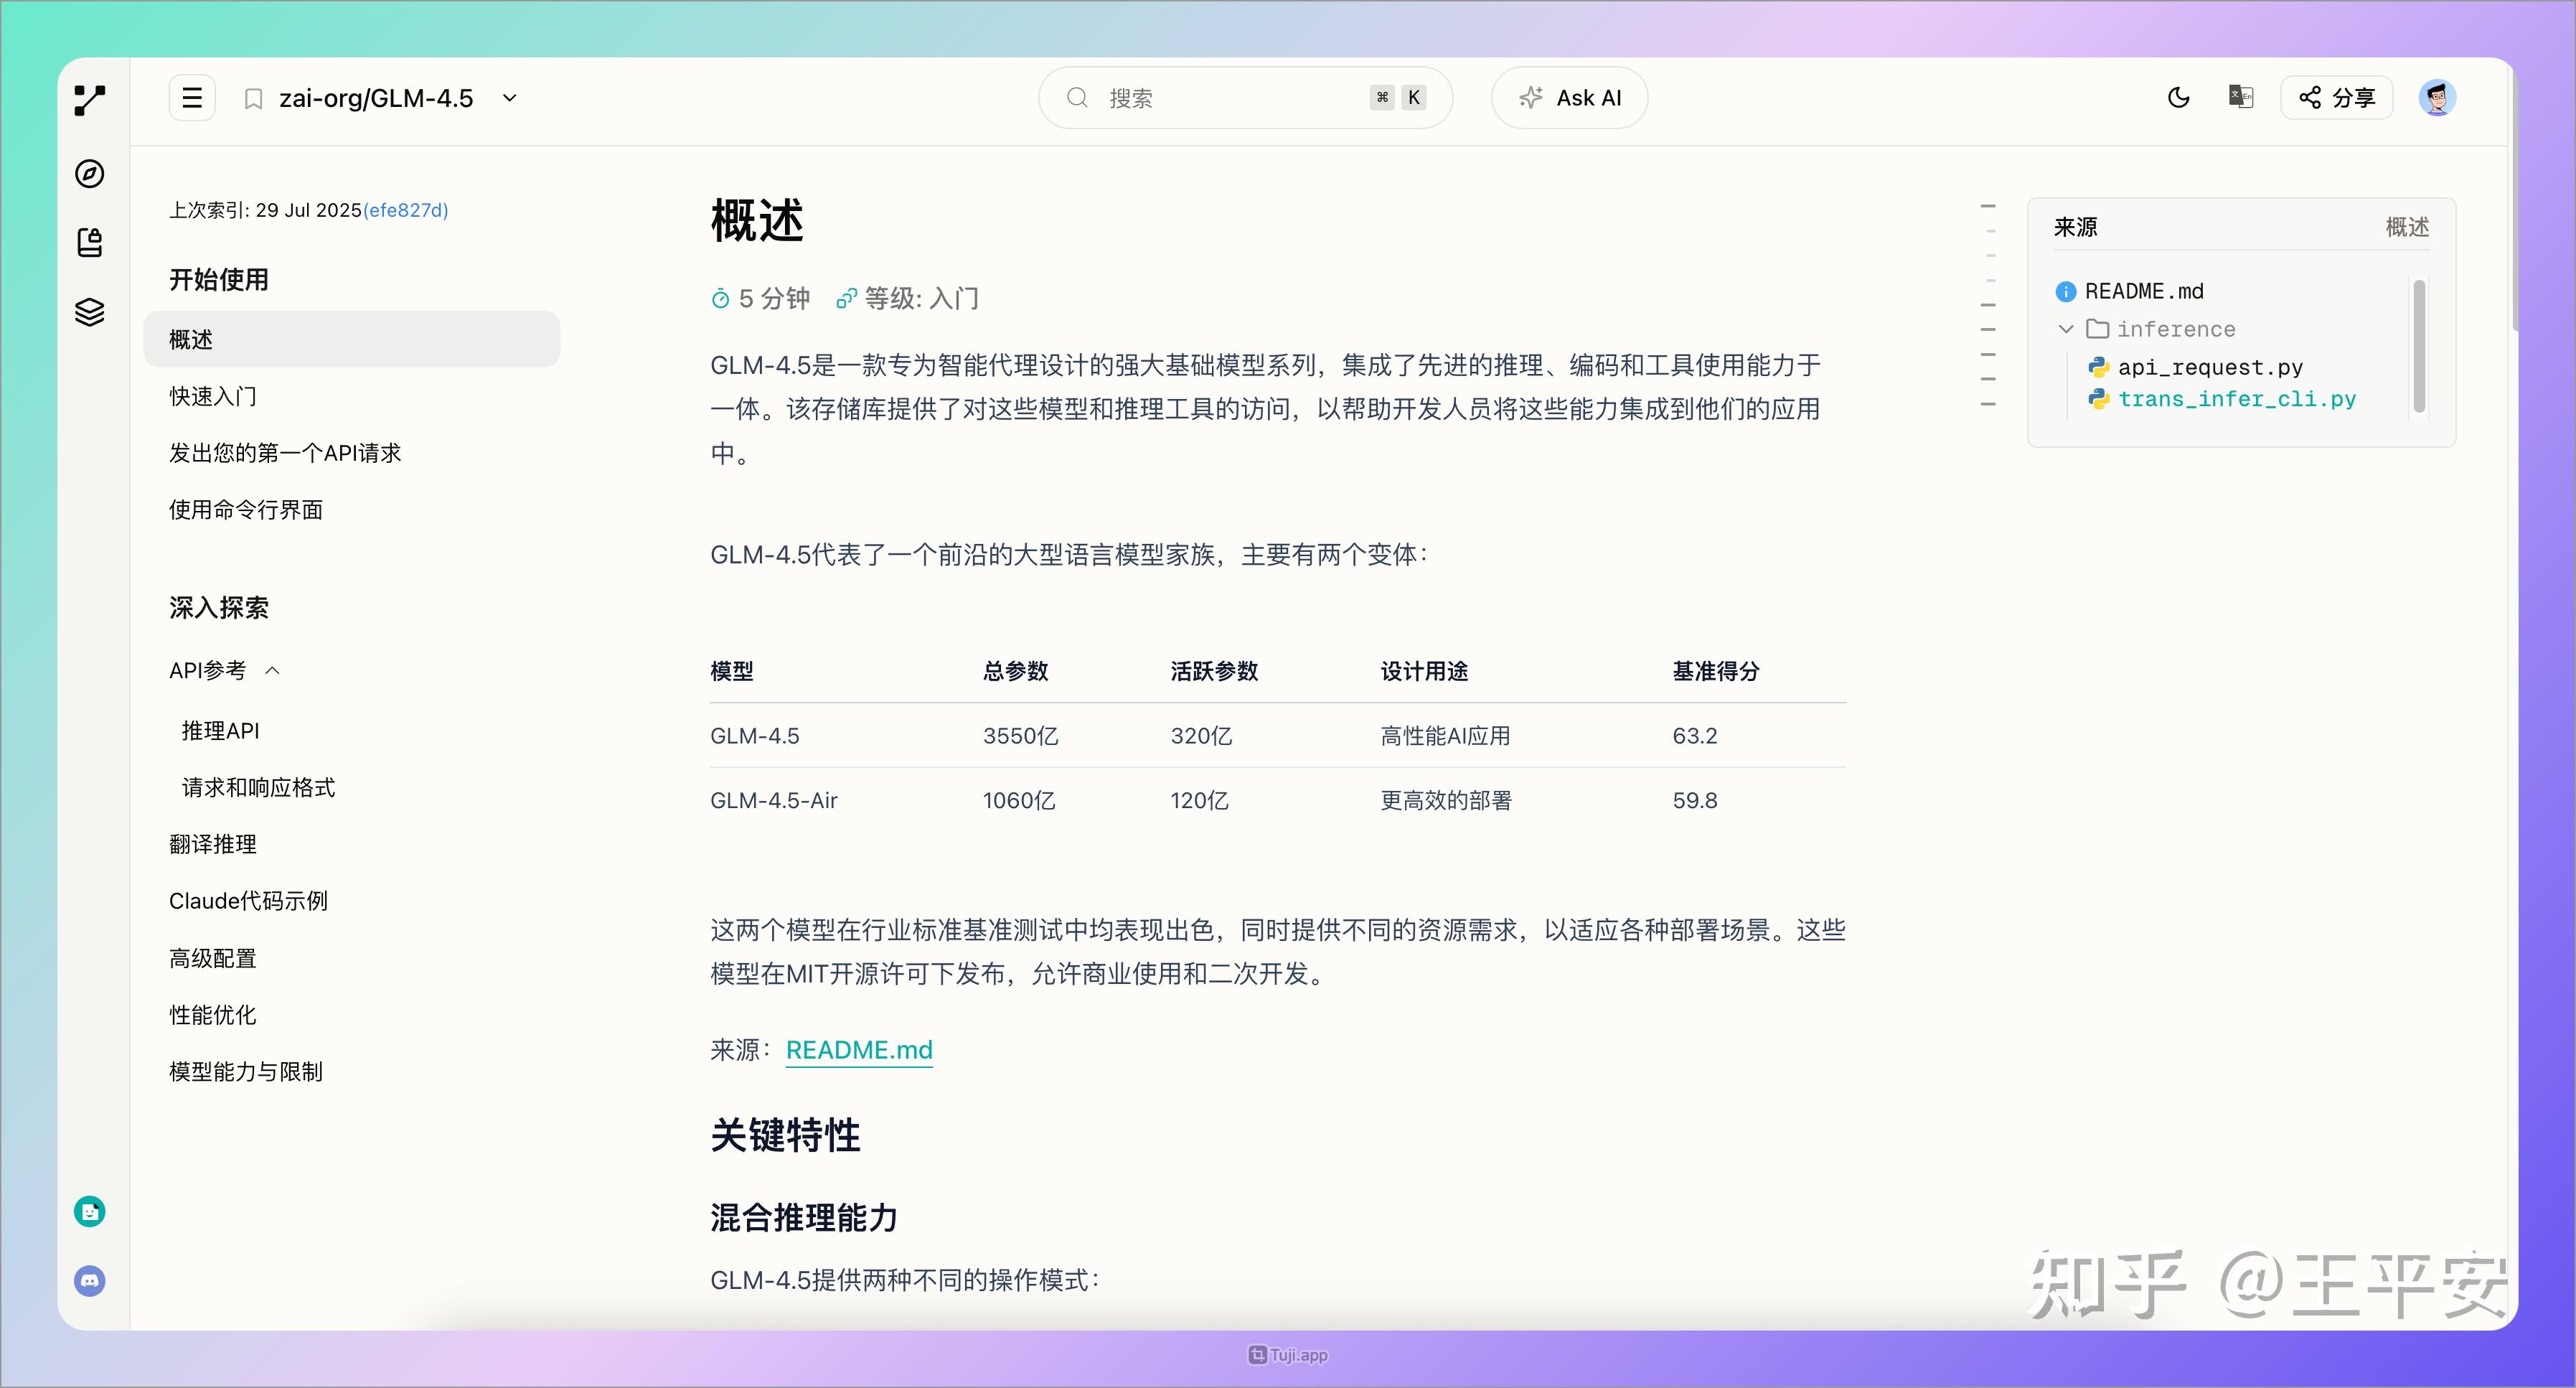Select the compass explore icon in sidebar
Image resolution: width=2576 pixels, height=1388 pixels.
click(x=89, y=173)
